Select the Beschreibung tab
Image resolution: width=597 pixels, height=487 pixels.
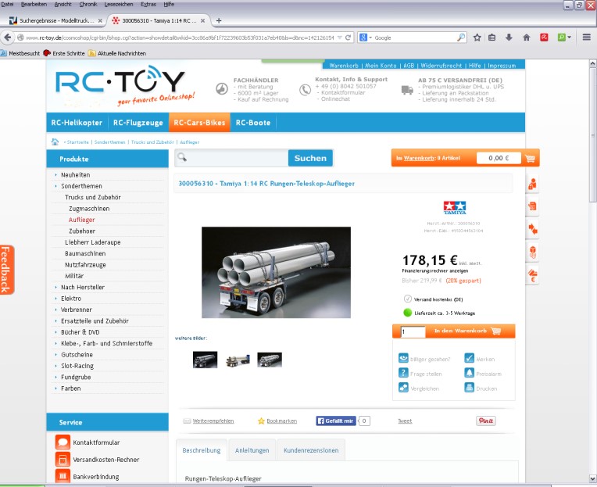click(202, 450)
